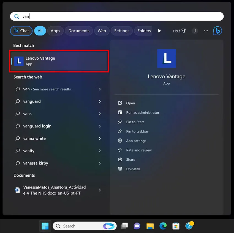Expand the vanity suggestion chevron

pyautogui.click(x=100, y=151)
